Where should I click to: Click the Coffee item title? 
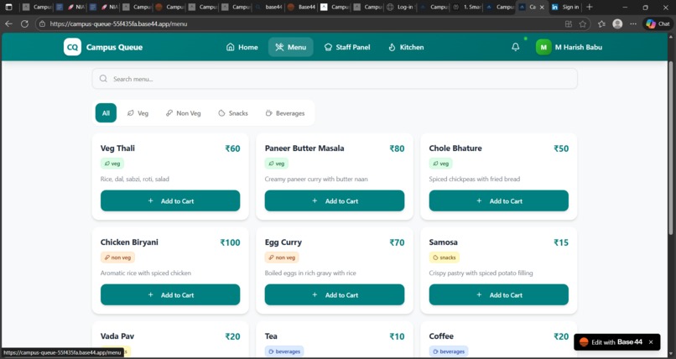click(x=441, y=336)
